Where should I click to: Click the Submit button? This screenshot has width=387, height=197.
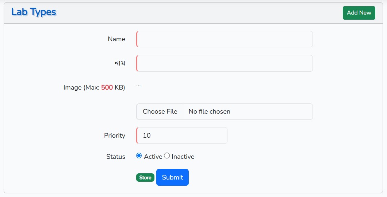point(172,177)
